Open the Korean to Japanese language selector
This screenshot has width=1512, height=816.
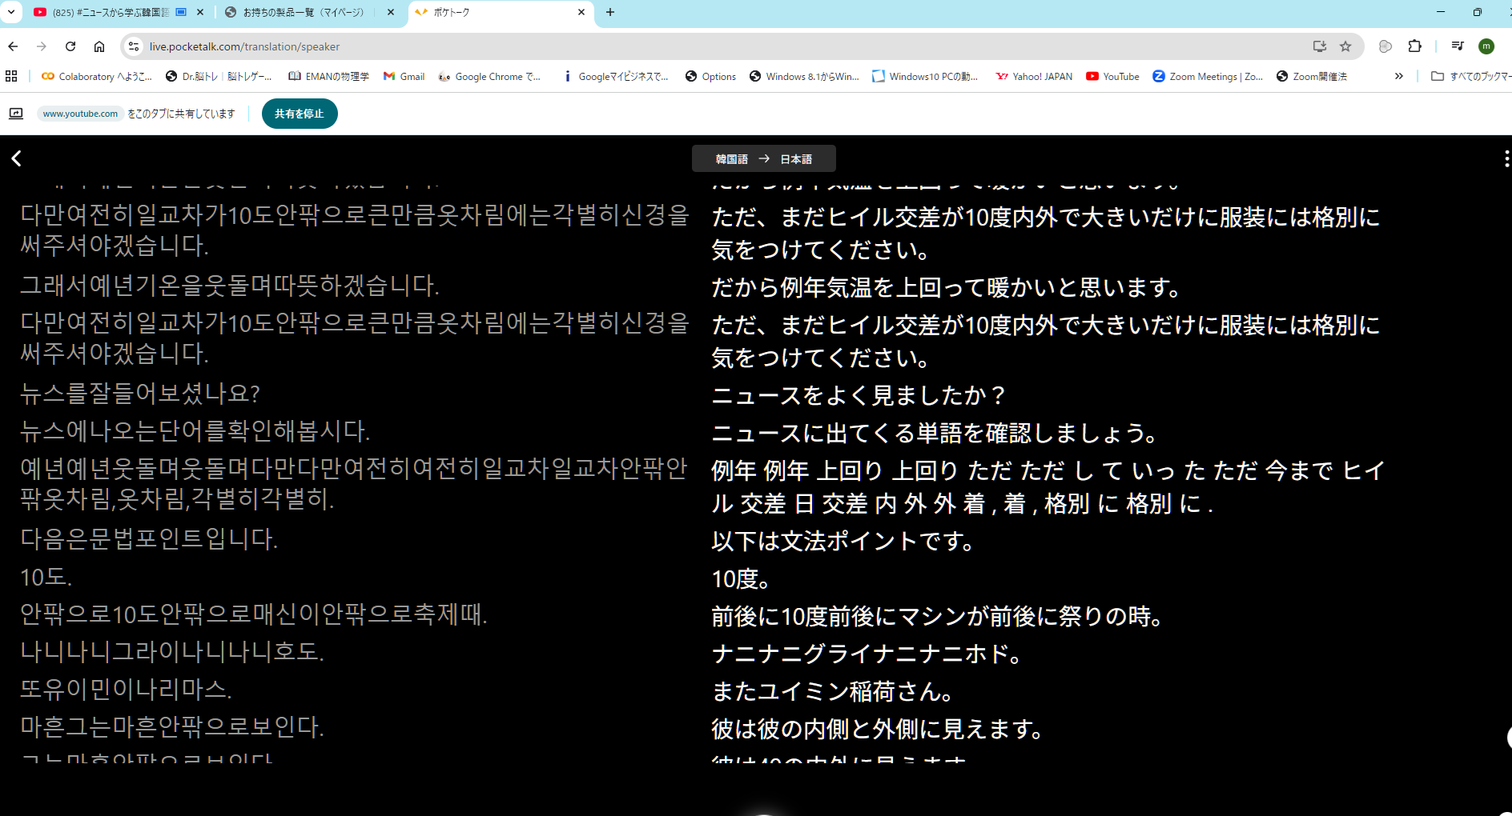click(x=763, y=158)
